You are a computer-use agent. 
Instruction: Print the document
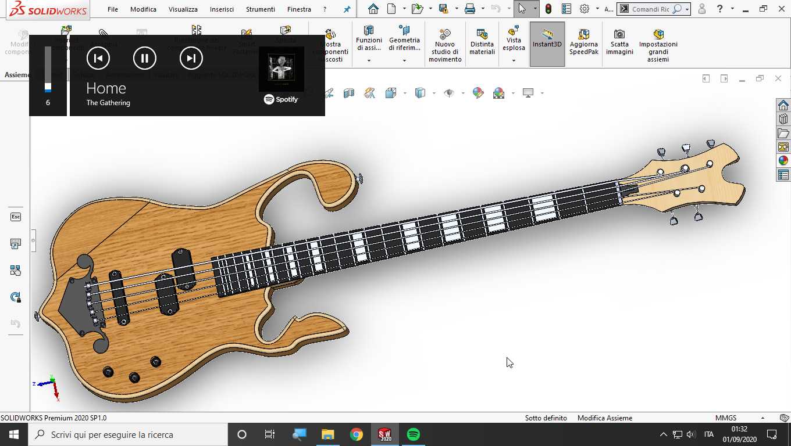tap(470, 9)
